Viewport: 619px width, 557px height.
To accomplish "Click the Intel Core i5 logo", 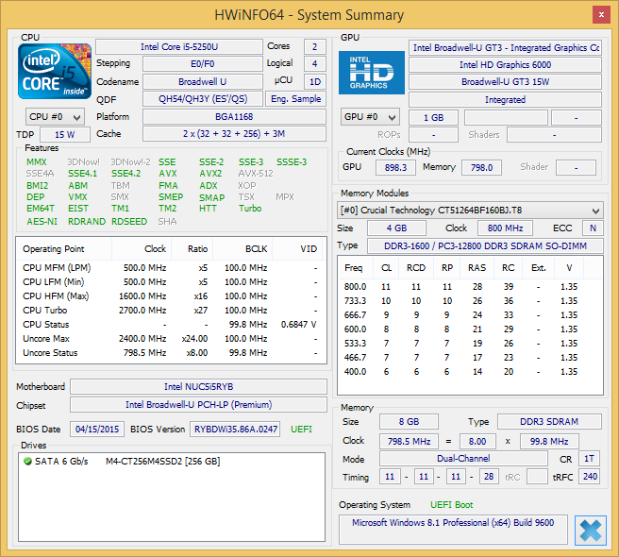I will click(56, 71).
